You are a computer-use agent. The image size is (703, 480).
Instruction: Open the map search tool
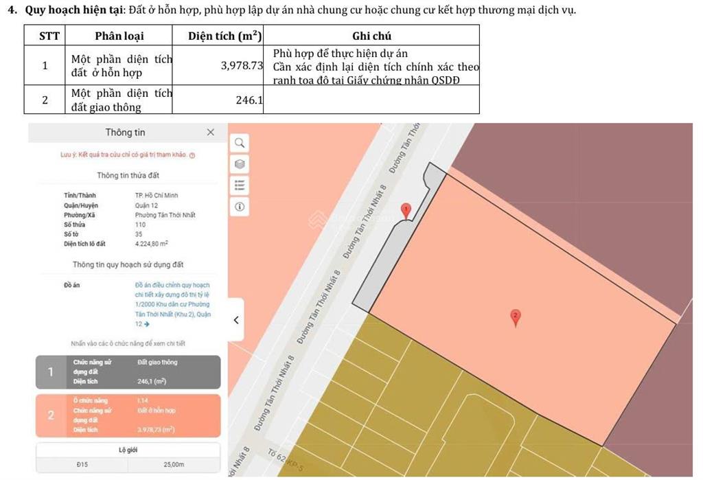(x=240, y=143)
